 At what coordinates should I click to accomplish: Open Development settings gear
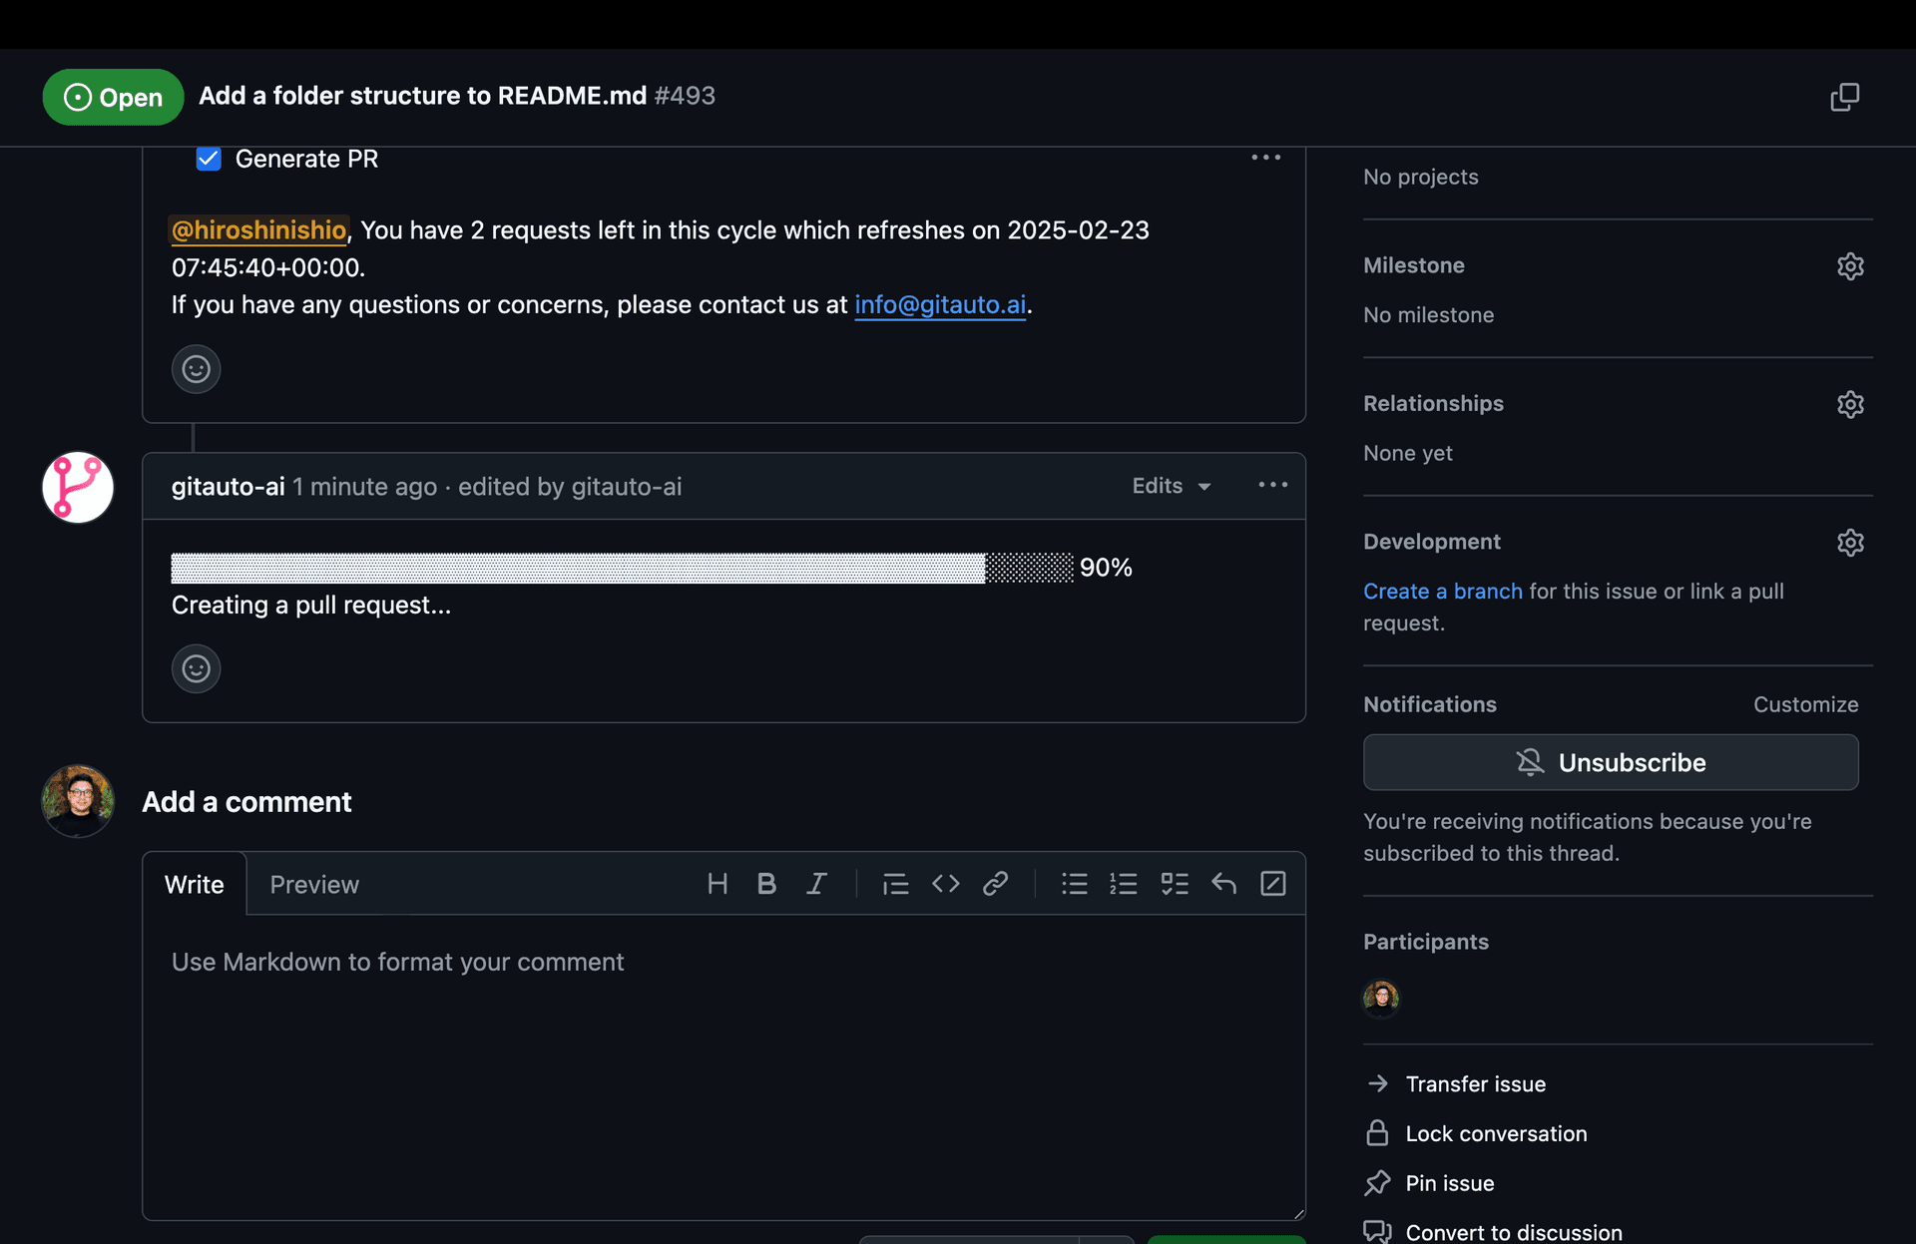coord(1850,543)
